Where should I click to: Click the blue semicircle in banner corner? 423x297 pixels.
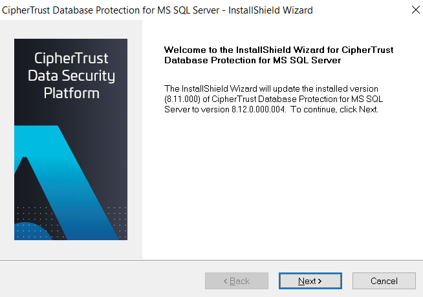(32, 232)
